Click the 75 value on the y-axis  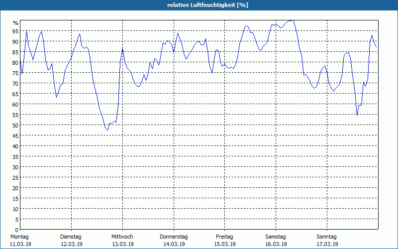coord(15,73)
